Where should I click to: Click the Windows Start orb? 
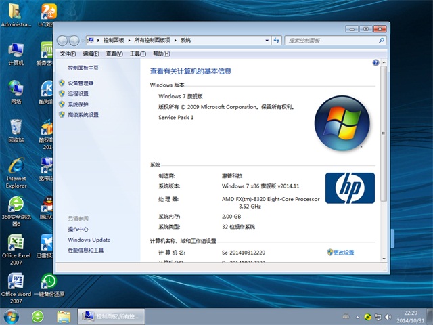12,317
